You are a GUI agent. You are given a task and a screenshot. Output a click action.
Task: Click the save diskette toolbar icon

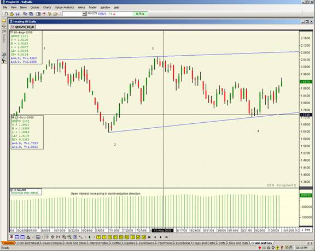[17, 14]
